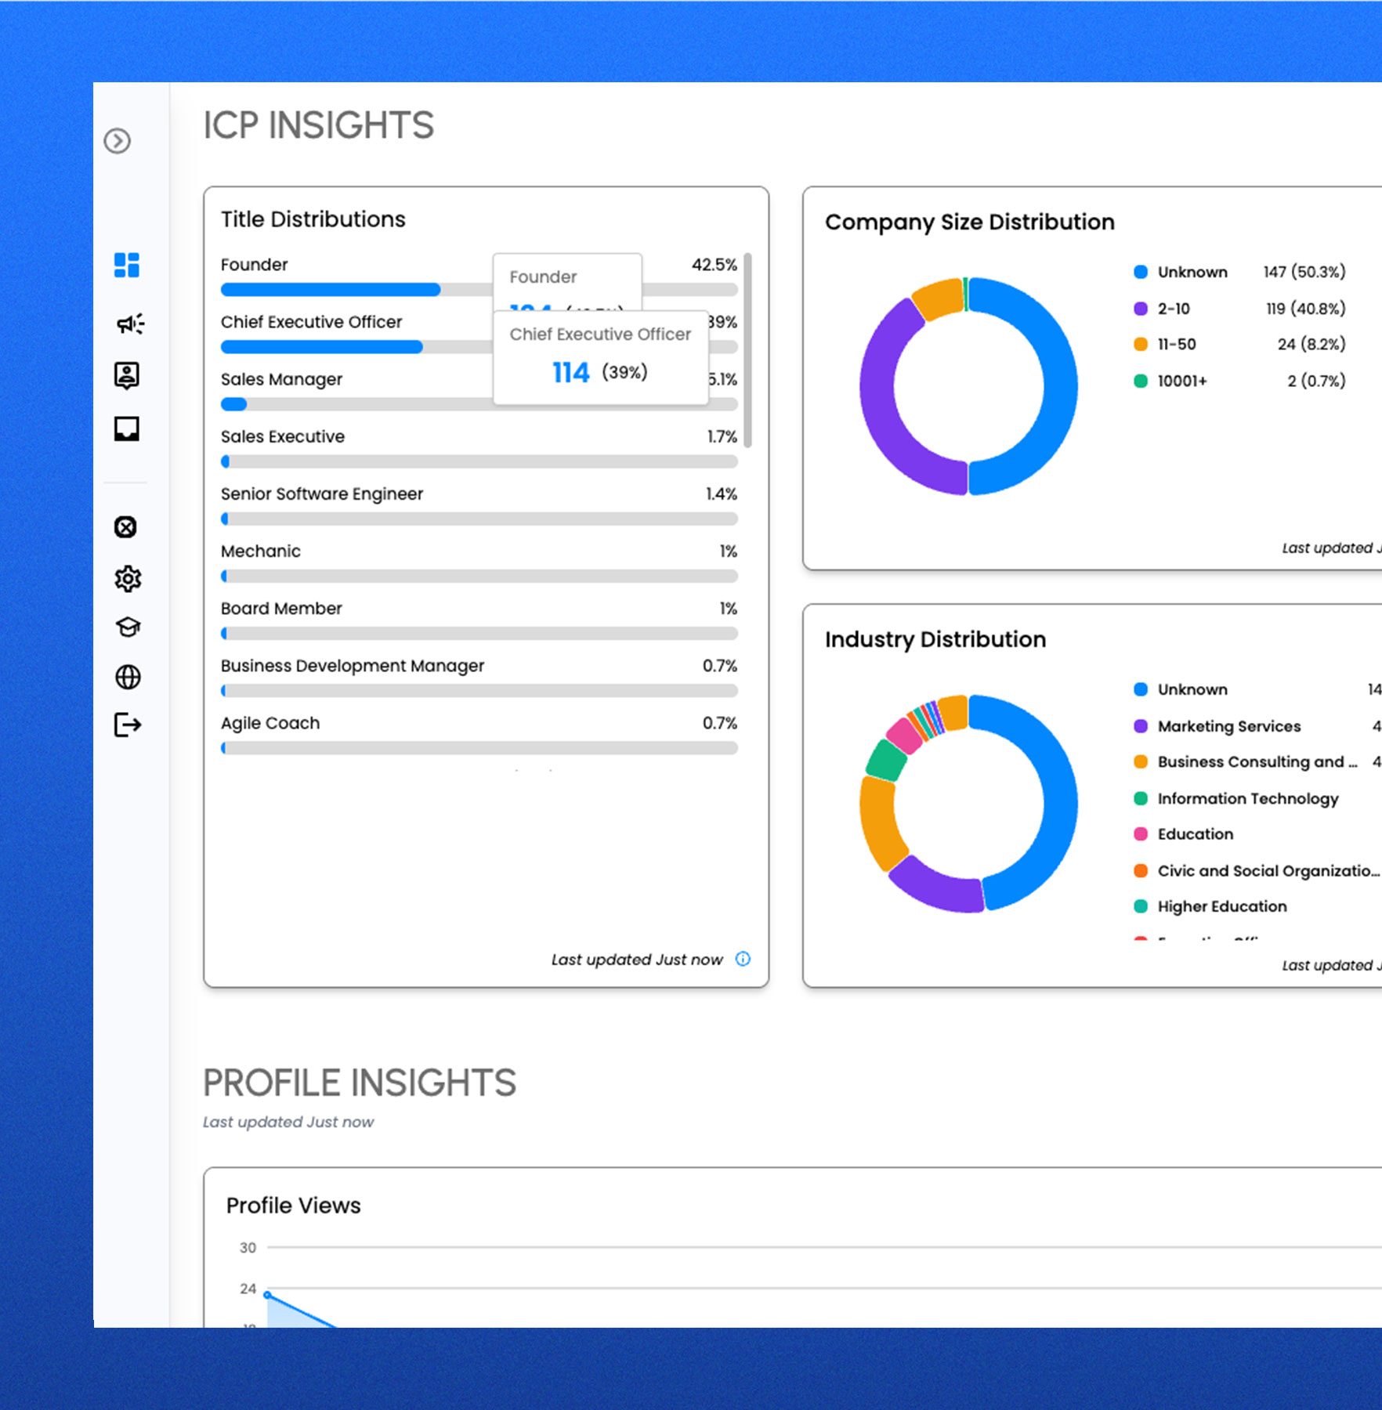
Task: Click the Board Member progress bar
Action: [479, 633]
